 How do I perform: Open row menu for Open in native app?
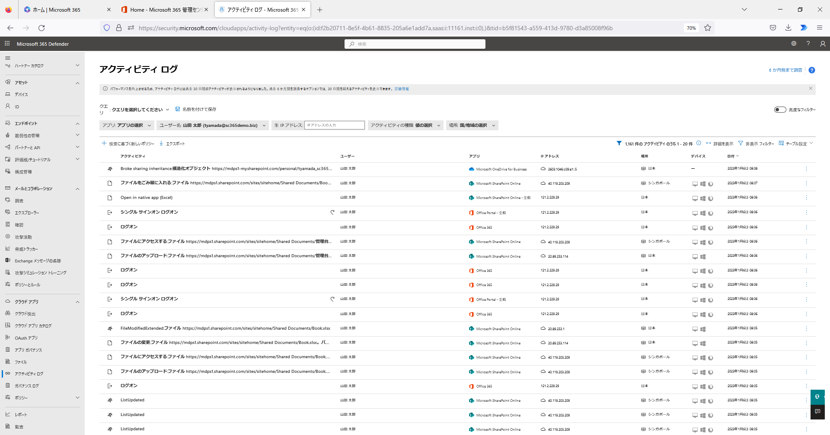(806, 198)
